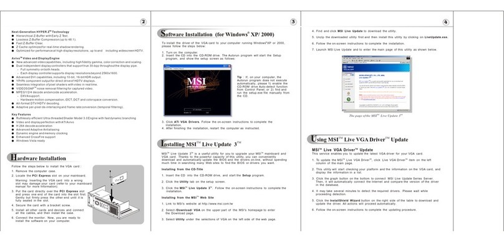Click the circled page number 4

[445, 22]
